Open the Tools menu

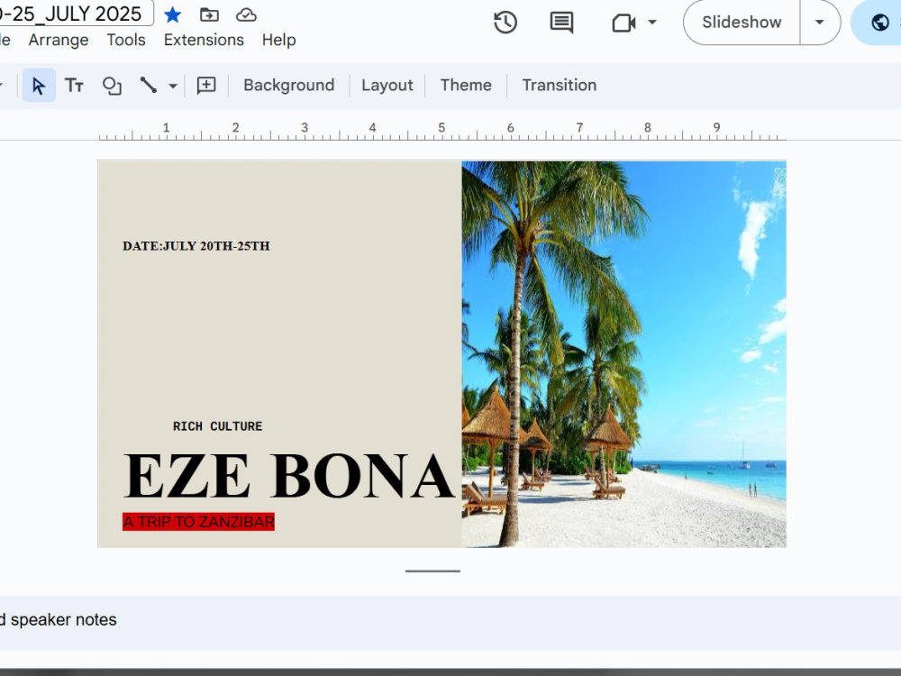pyautogui.click(x=126, y=40)
